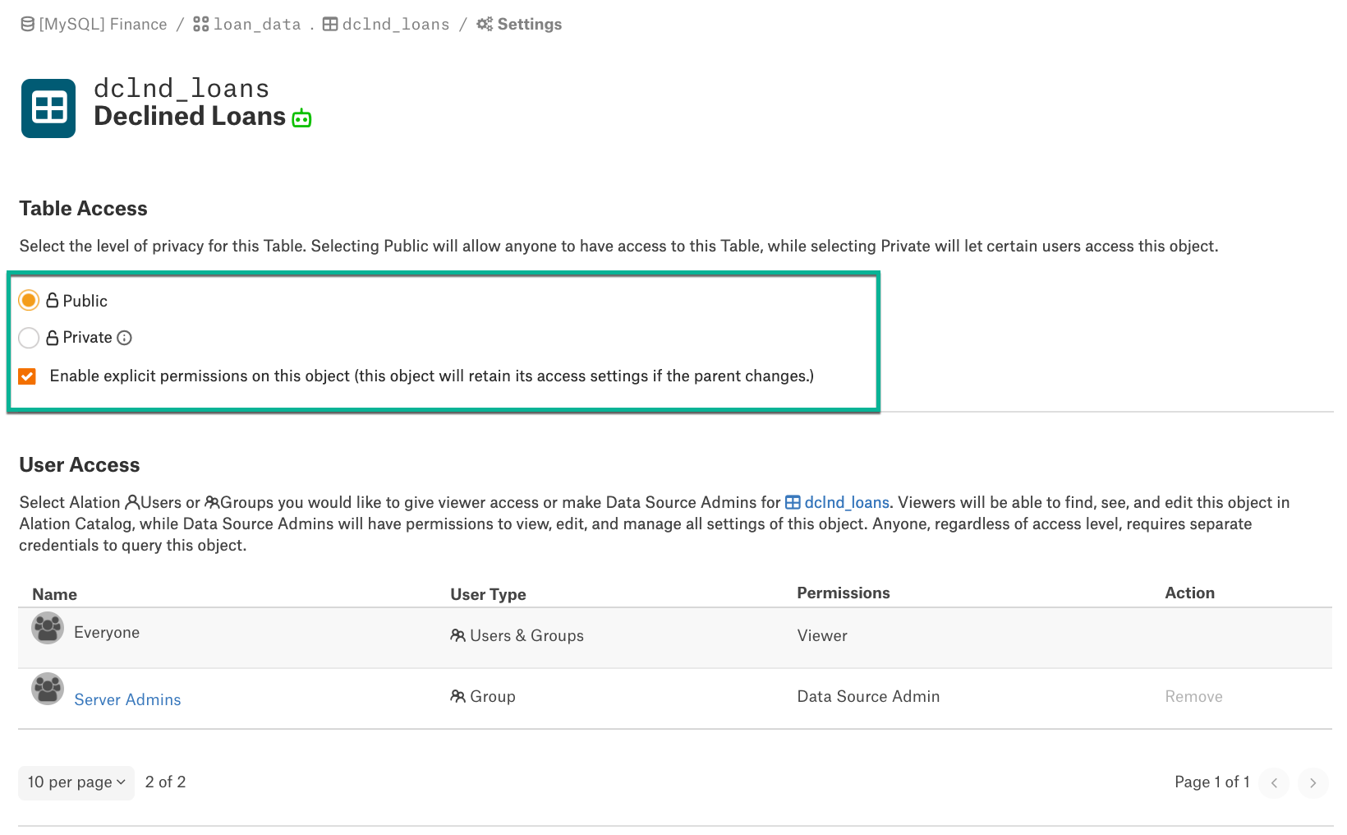Click the Data Source Admin permission cell
Viewport: 1347px width, 835px height.
click(x=868, y=696)
